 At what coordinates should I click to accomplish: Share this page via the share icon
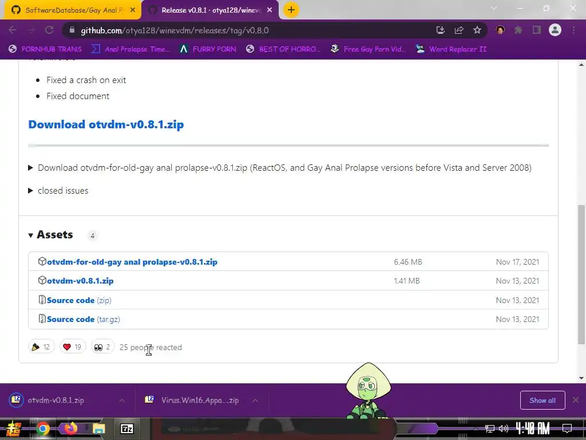(459, 30)
